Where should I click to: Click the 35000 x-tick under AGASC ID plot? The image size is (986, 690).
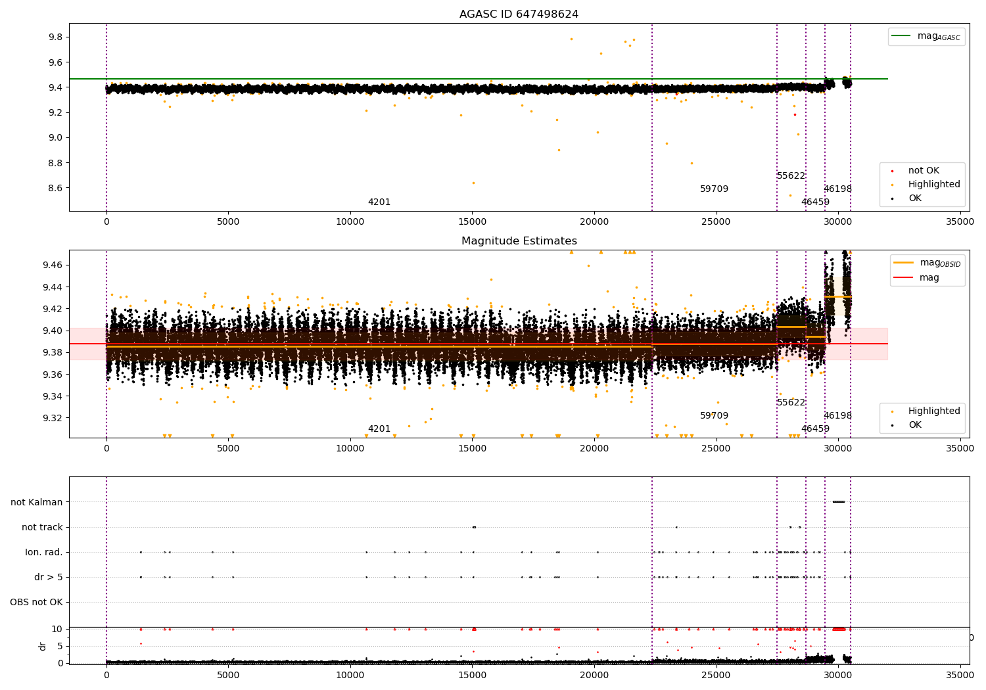click(960, 222)
